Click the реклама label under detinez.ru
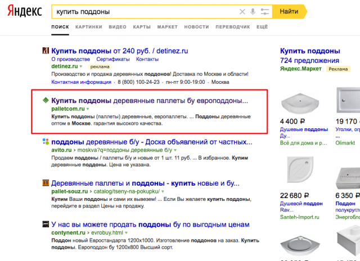The image size is (360, 261). (100, 67)
